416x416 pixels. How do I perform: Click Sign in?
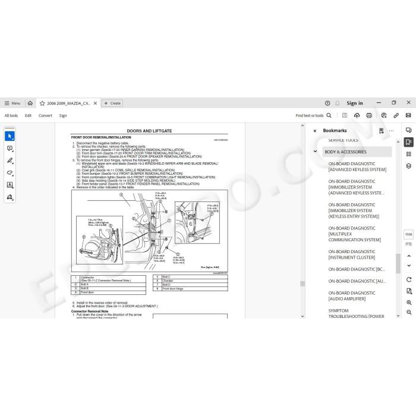(354, 103)
